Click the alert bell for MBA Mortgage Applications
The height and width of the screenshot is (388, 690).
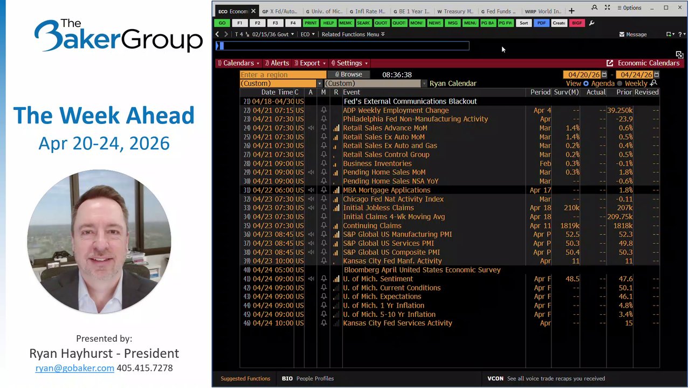(323, 190)
